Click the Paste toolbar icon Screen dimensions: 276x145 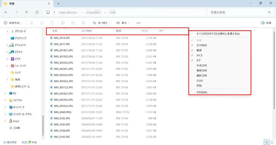coord(52,23)
